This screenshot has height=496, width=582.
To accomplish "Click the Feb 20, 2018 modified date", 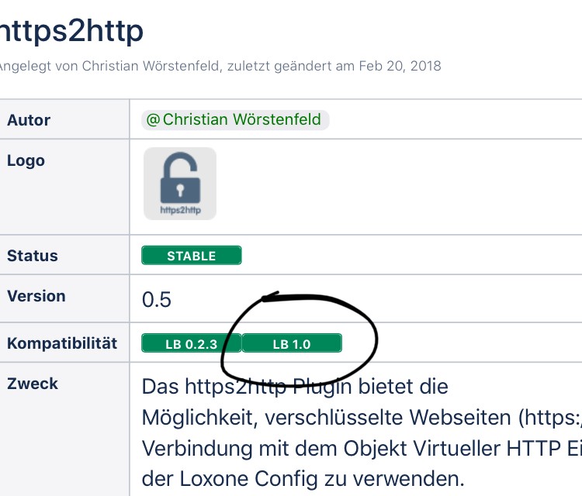I will pyautogui.click(x=400, y=66).
